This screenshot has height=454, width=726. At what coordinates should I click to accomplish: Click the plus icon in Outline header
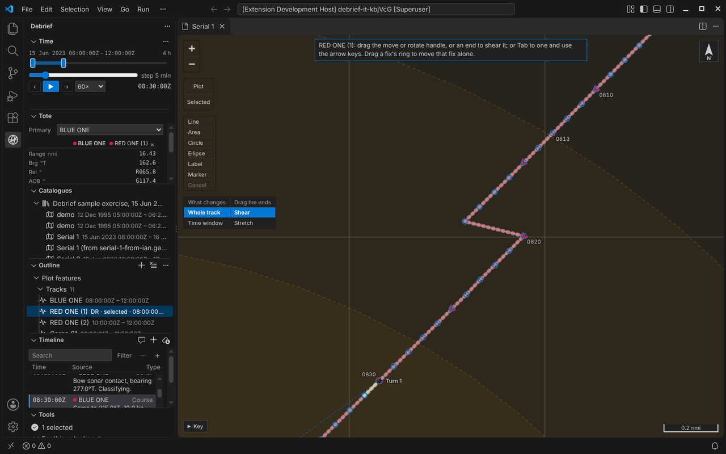[142, 265]
